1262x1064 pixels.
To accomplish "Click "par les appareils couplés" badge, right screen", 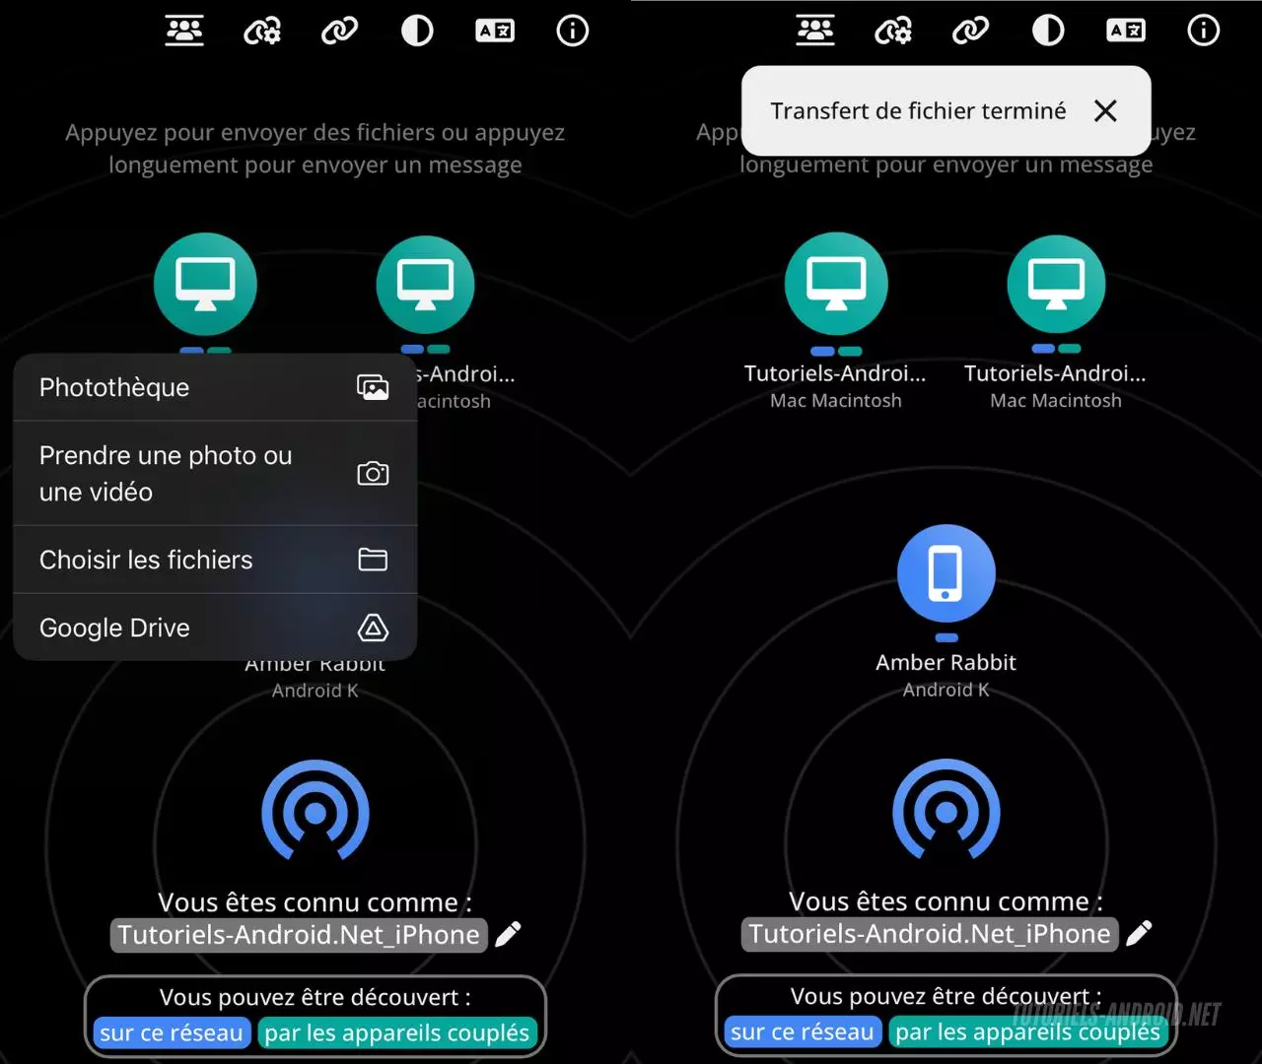I will tap(1028, 1031).
